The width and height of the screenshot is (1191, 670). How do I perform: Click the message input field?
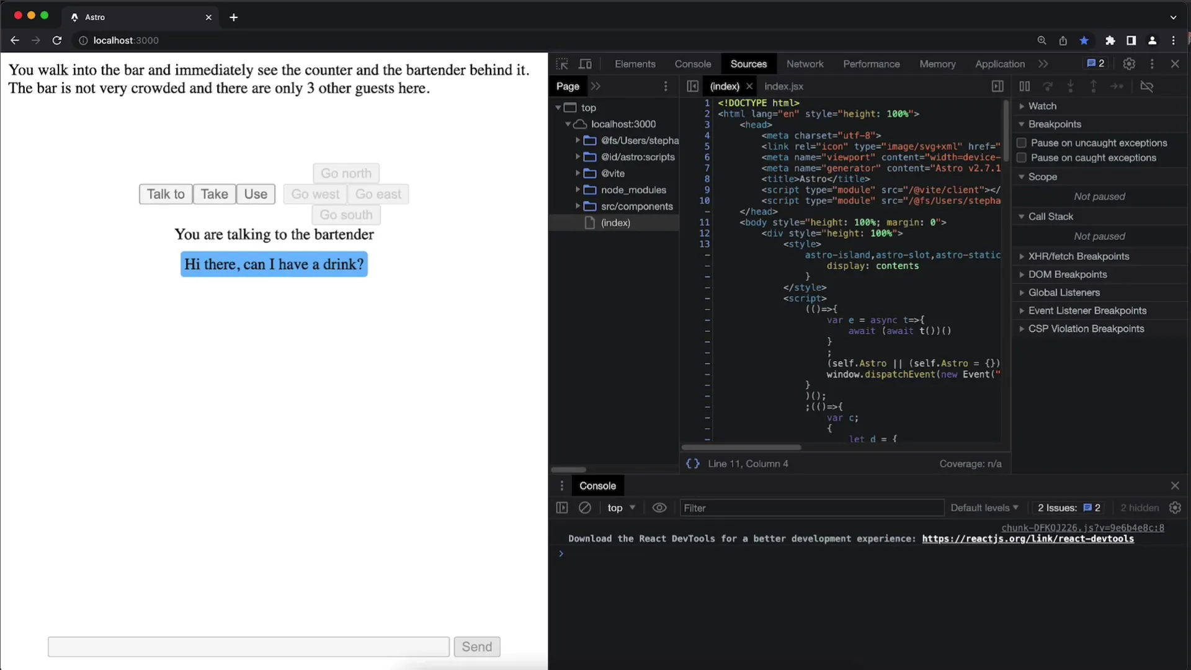click(248, 646)
